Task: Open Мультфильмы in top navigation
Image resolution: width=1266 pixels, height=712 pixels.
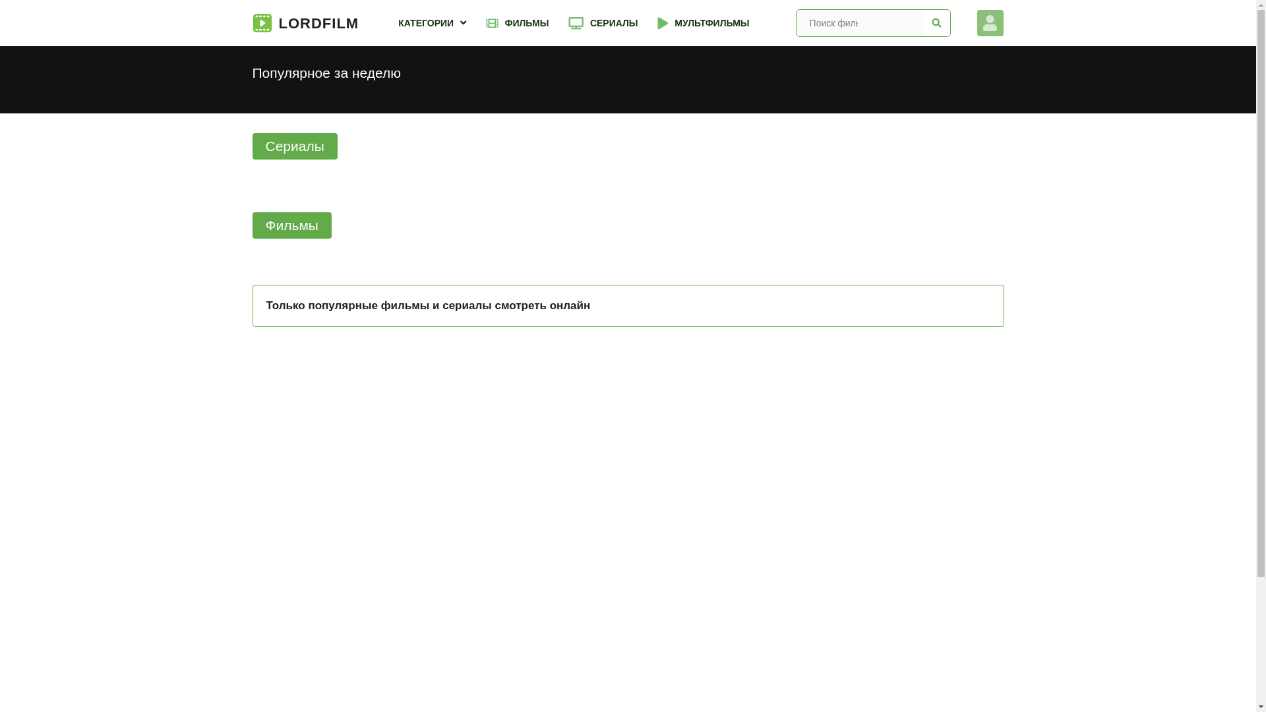Action: tap(711, 23)
